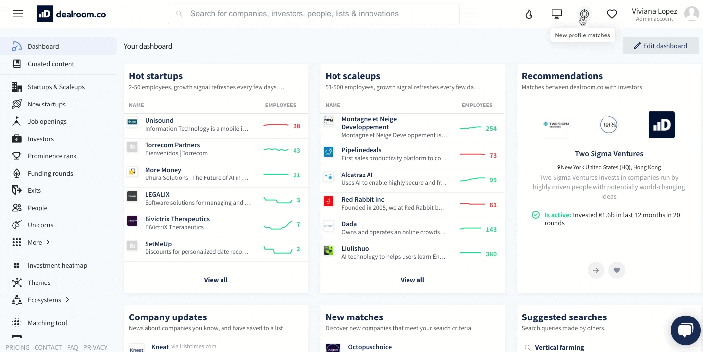Click the Montagne et Neige logo

329,121
